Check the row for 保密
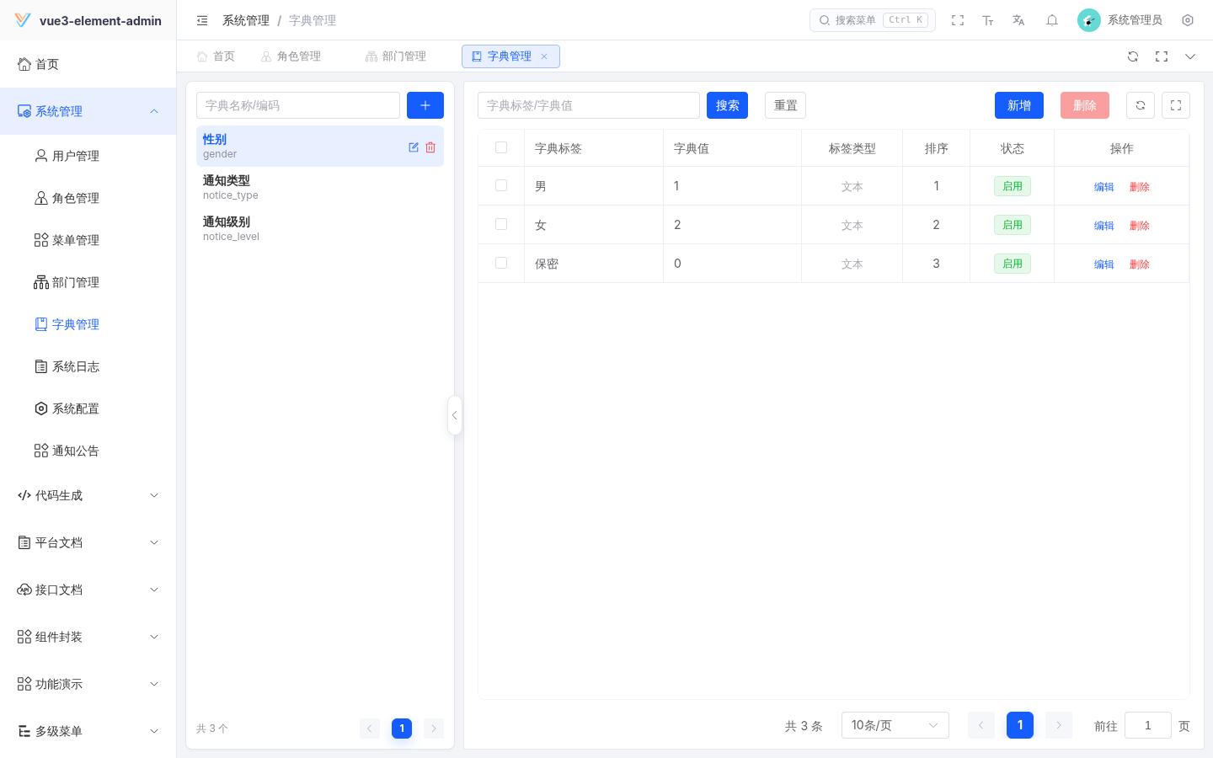 (501, 263)
